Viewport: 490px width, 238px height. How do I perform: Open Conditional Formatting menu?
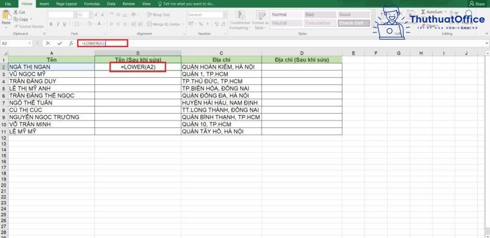coord(240,20)
